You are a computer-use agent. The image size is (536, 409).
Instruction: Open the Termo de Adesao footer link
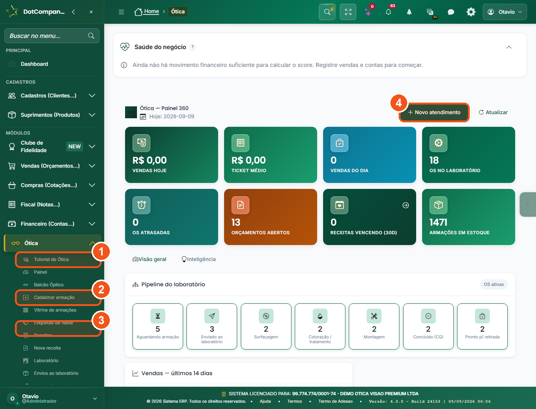(335, 401)
